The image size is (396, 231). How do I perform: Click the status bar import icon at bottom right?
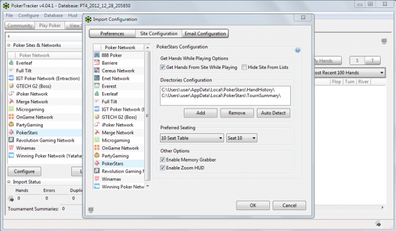coord(378,223)
